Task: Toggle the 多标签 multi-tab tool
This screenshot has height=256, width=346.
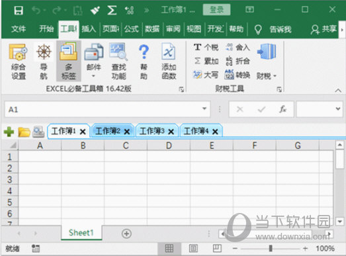Action: [68, 62]
